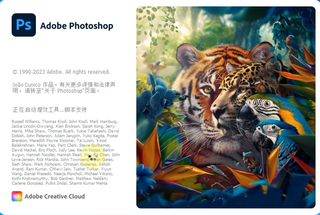Screen dimensions: 320x215
Task: Click the blue macaw parrot's head
Action: [x=266, y=132]
